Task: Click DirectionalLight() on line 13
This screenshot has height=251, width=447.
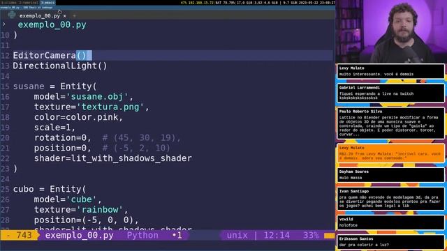Action: pos(60,66)
